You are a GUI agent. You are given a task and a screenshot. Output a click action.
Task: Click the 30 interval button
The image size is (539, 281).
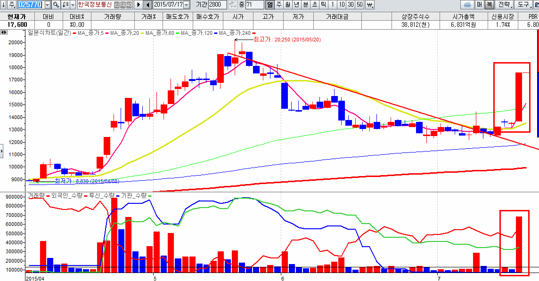pyautogui.click(x=351, y=5)
